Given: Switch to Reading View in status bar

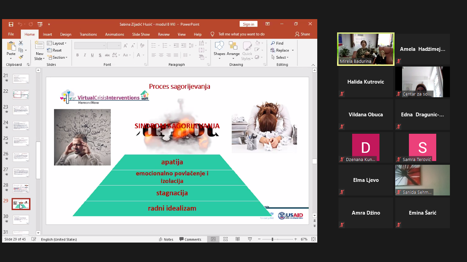Looking at the screenshot, I should (238, 239).
